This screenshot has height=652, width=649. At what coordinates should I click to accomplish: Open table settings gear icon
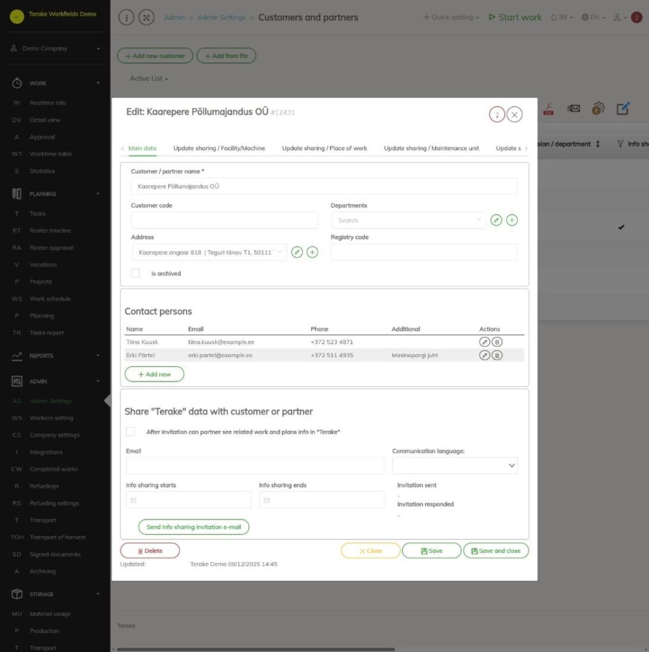pos(598,108)
